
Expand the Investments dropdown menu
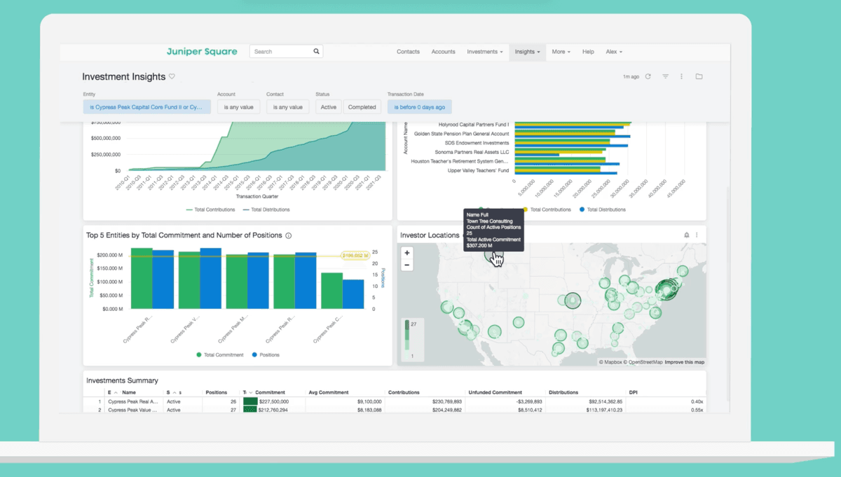[484, 52]
